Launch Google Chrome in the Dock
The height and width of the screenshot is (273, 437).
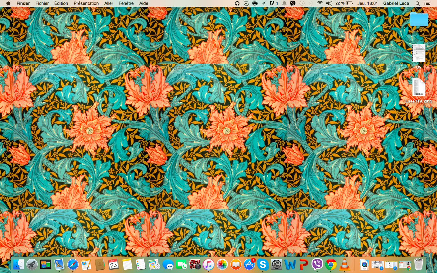331,265
